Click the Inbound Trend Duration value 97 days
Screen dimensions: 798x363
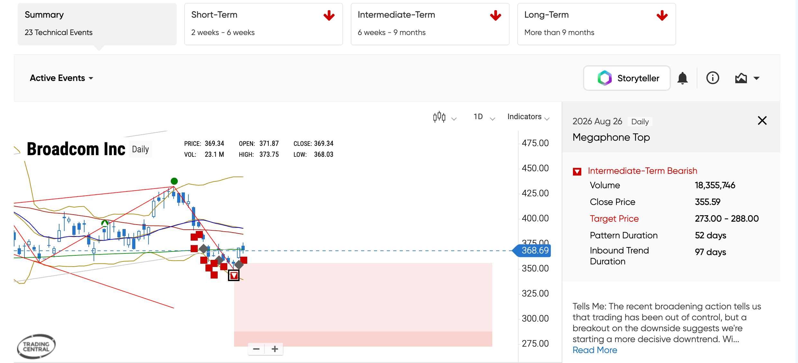pos(710,252)
